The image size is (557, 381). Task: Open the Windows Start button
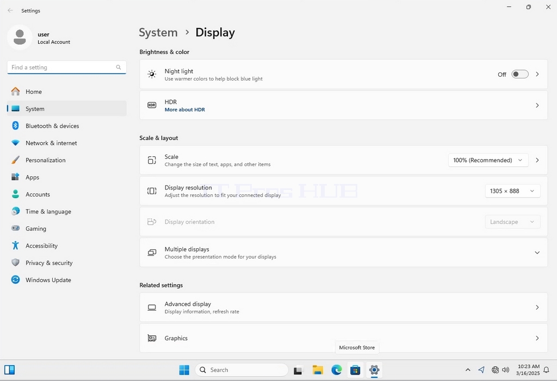point(184,370)
